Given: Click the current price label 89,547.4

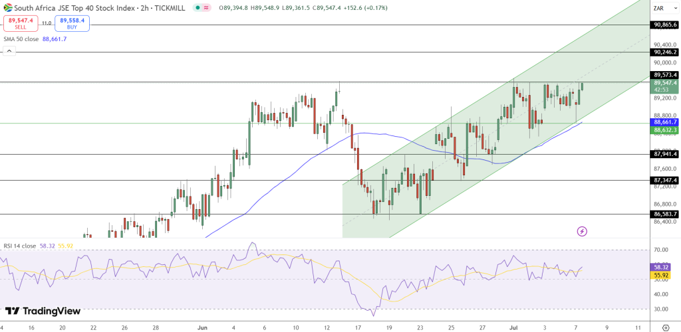Looking at the screenshot, I should [x=665, y=82].
